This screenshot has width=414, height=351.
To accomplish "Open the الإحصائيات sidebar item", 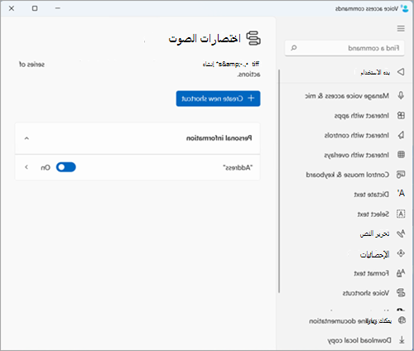I will click(x=374, y=254).
